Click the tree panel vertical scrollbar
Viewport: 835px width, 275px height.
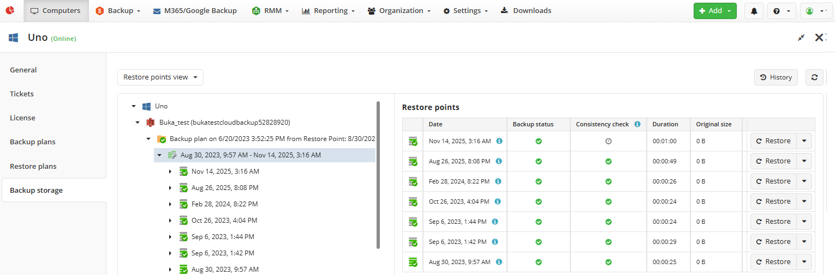378,174
